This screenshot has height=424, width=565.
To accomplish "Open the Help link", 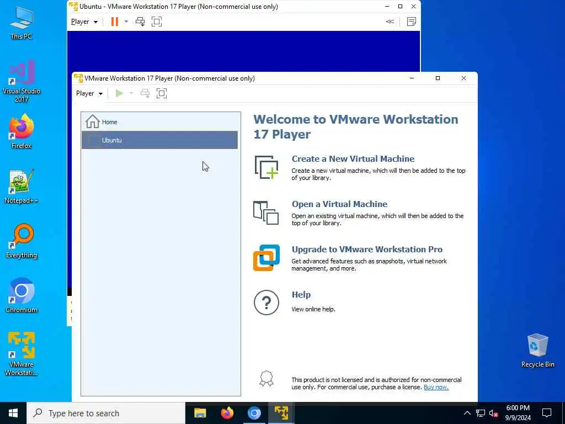I will tap(301, 295).
